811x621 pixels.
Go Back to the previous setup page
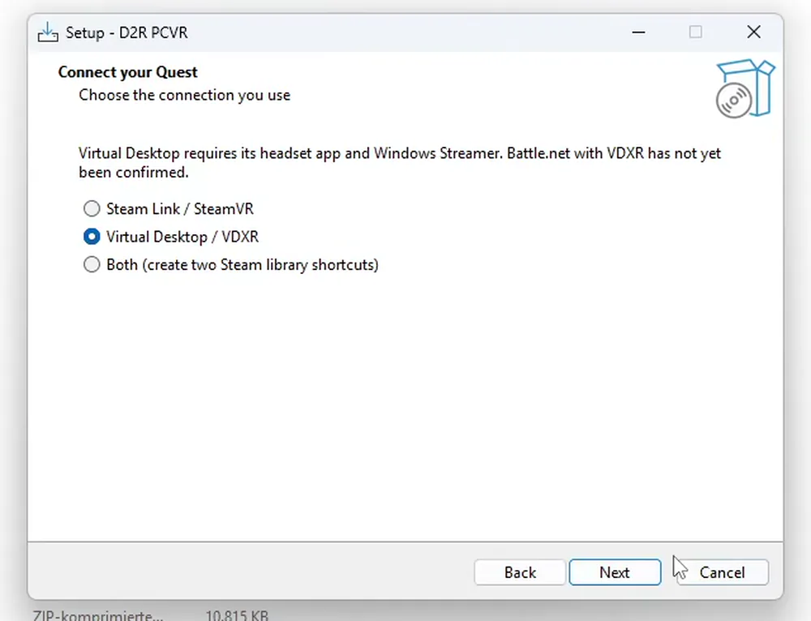click(x=520, y=572)
